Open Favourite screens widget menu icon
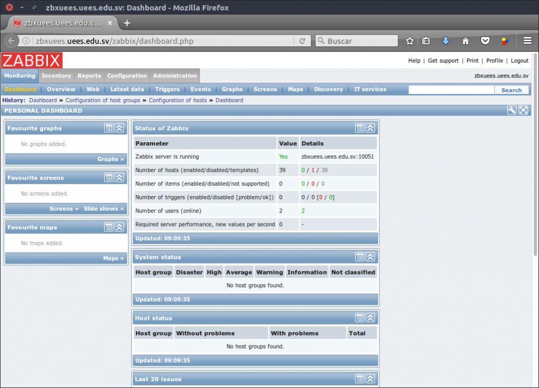Image resolution: width=539 pixels, height=388 pixels. pyautogui.click(x=109, y=178)
